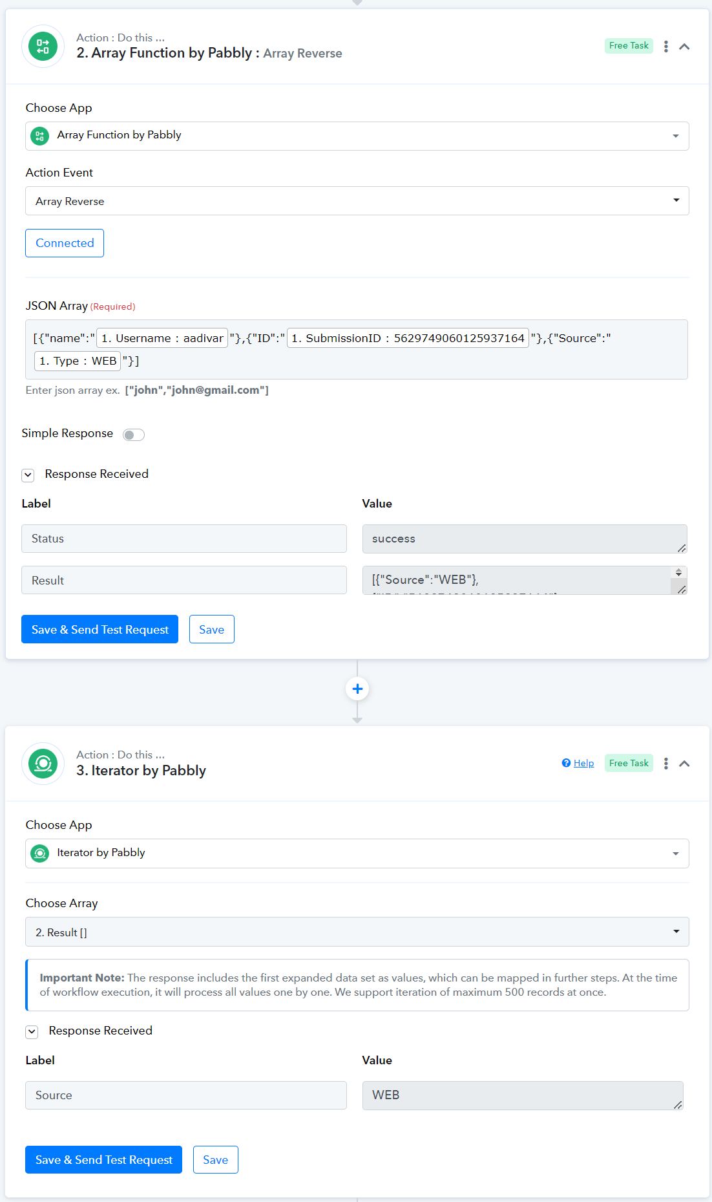Toggle the Simple Response switch
The width and height of the screenshot is (712, 1202).
[134, 435]
